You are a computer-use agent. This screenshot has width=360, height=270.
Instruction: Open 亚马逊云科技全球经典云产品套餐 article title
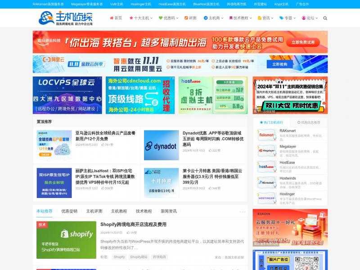point(105,136)
